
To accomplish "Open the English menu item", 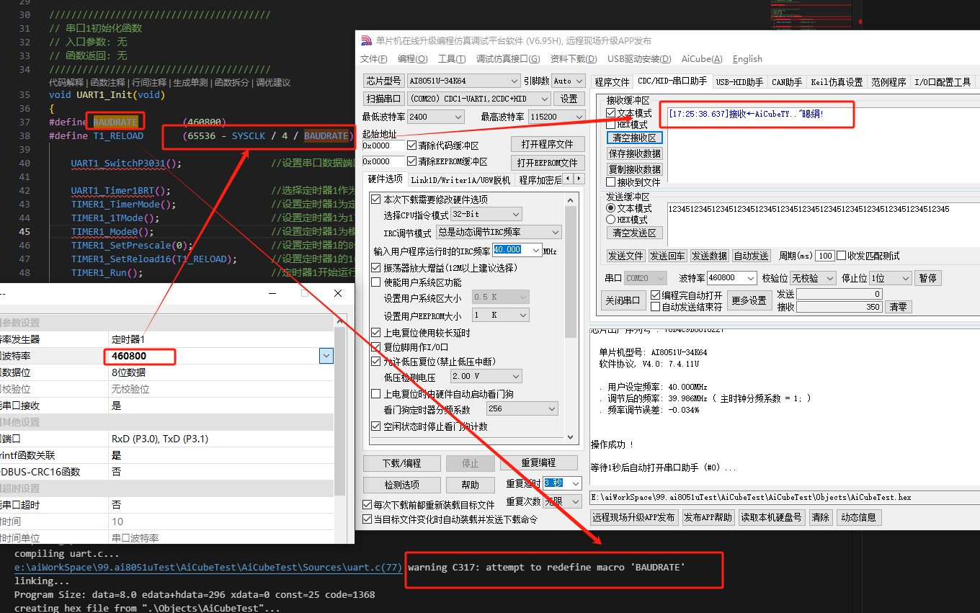I will [747, 59].
